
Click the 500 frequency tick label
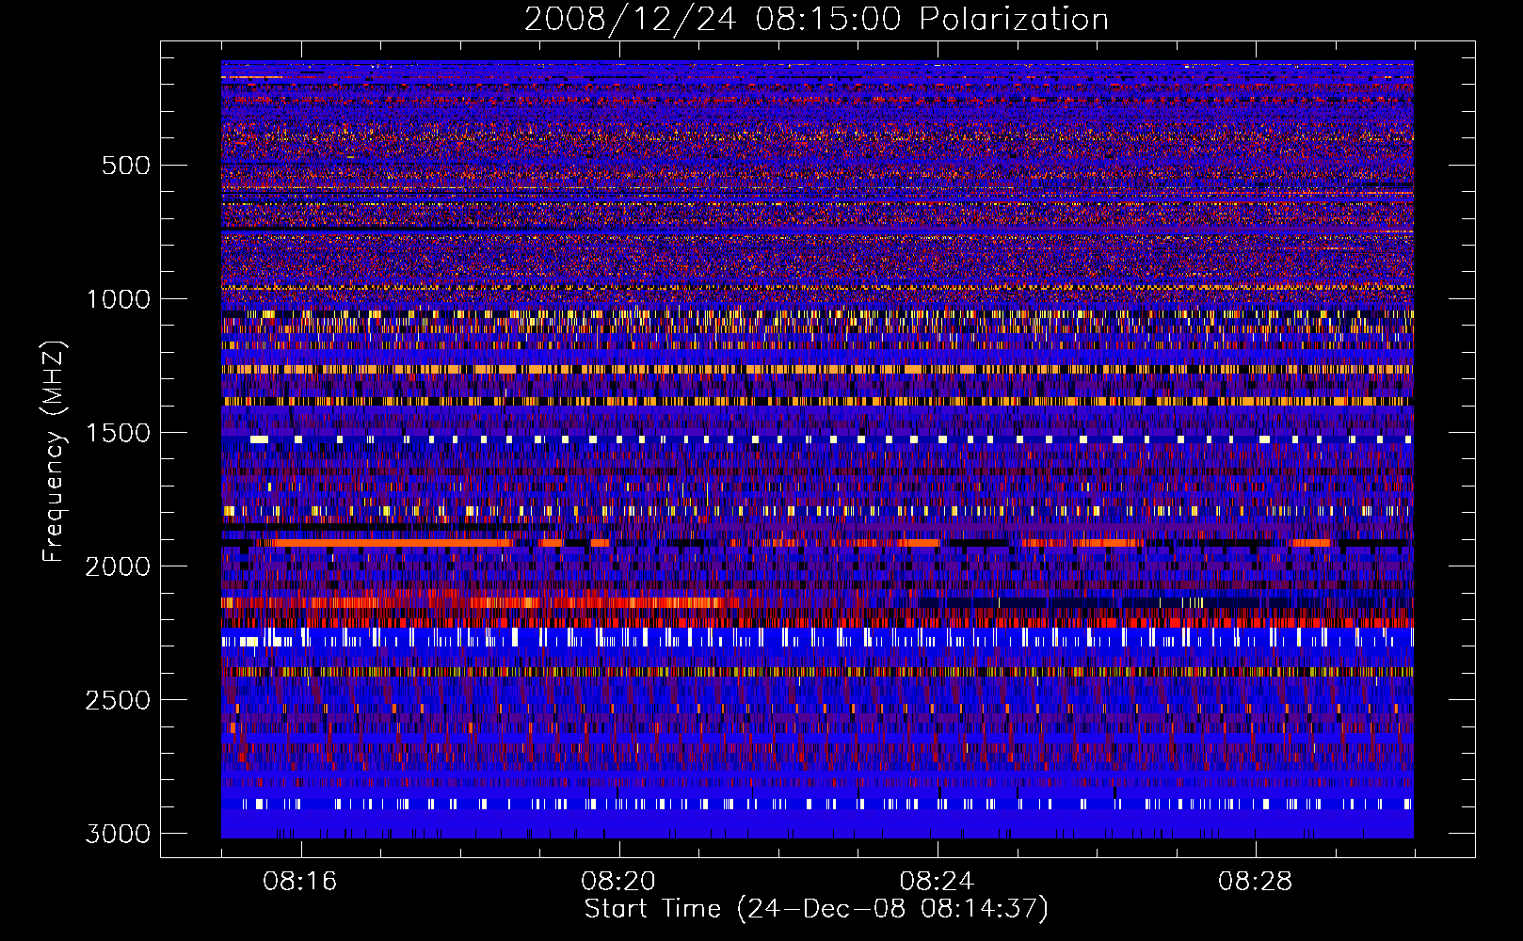point(126,166)
